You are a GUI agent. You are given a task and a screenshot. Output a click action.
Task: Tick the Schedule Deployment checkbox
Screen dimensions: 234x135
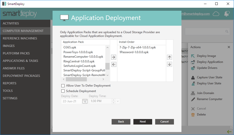point(63,91)
